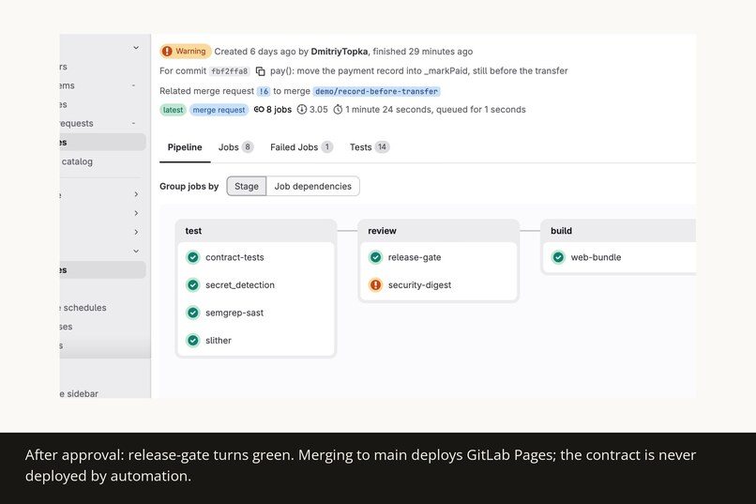Click the Tests count badge 14
This screenshot has width=756, height=504.
(x=382, y=147)
